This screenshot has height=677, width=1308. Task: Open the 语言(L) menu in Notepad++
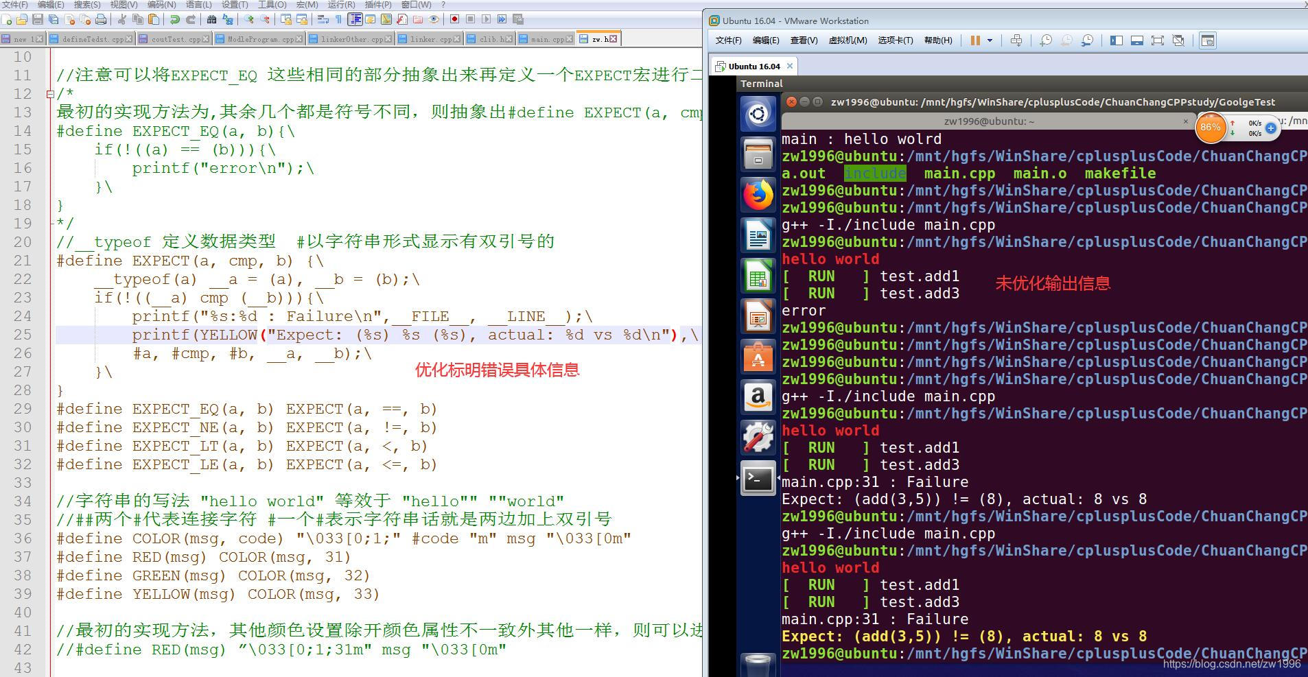198,5
